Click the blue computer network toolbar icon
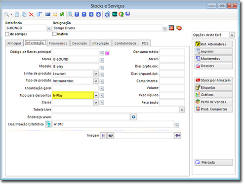245x186 pixels. 127,14
